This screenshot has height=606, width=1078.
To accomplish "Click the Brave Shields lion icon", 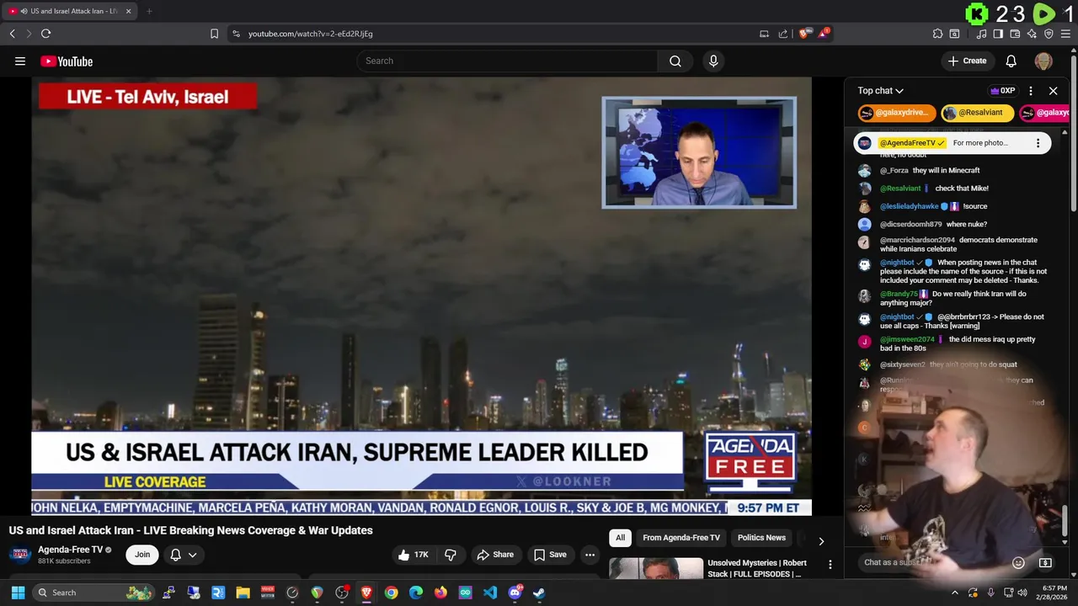I will [803, 34].
